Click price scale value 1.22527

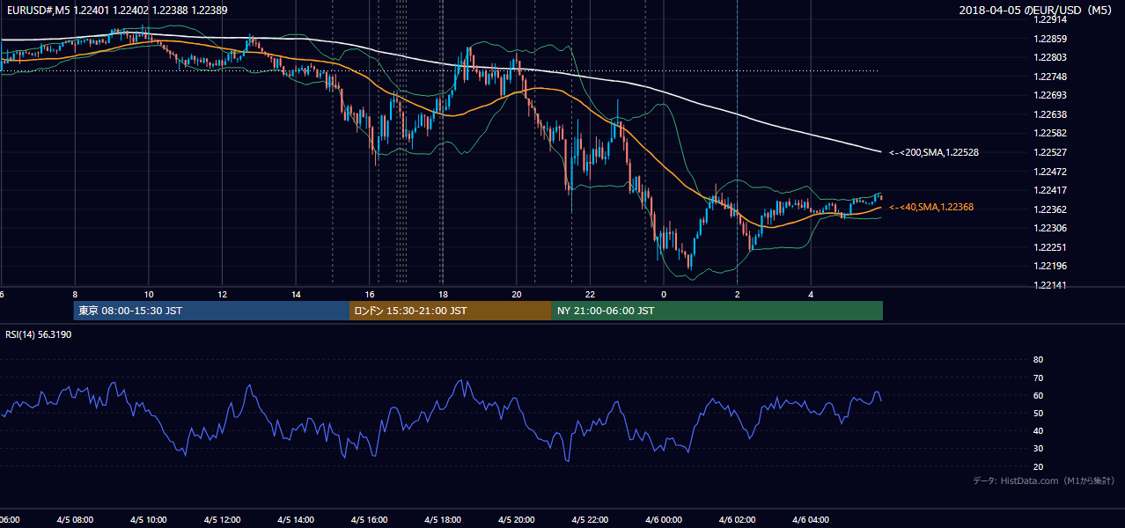1050,152
